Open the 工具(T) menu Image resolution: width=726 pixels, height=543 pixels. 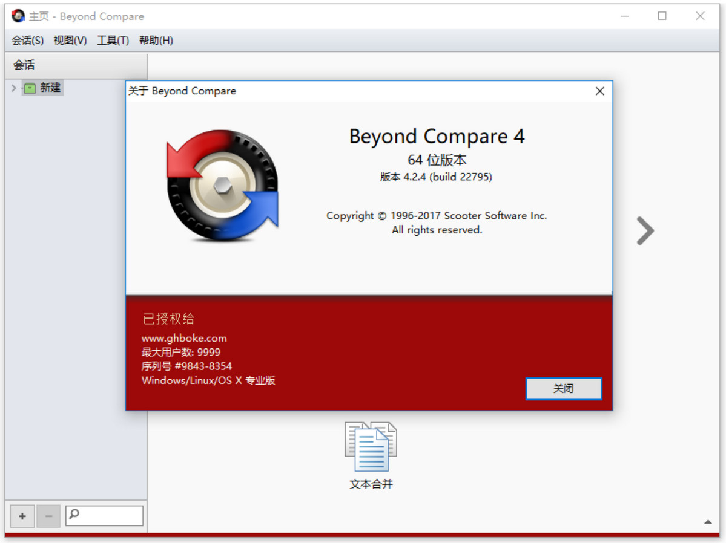click(113, 41)
